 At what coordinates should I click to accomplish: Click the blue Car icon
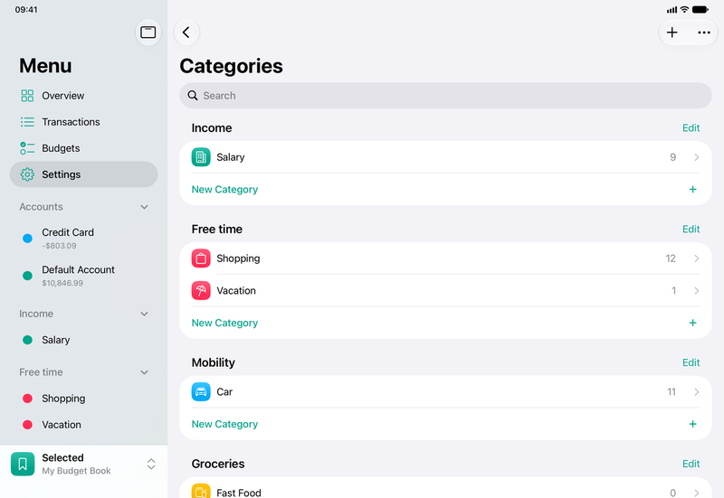tap(201, 392)
